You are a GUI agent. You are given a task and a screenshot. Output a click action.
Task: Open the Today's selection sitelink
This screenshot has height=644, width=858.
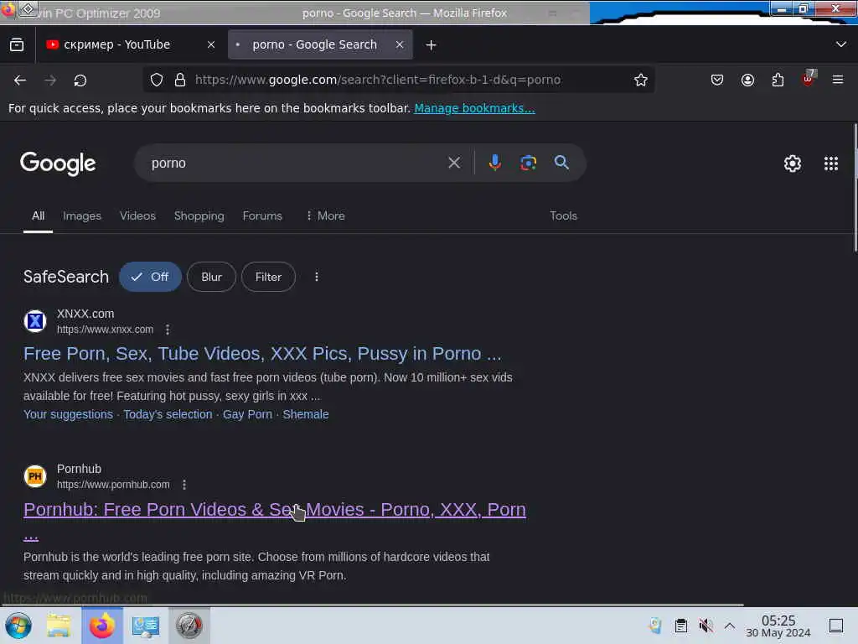point(168,414)
